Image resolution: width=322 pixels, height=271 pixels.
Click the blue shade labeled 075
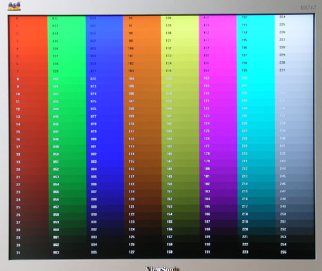105,102
